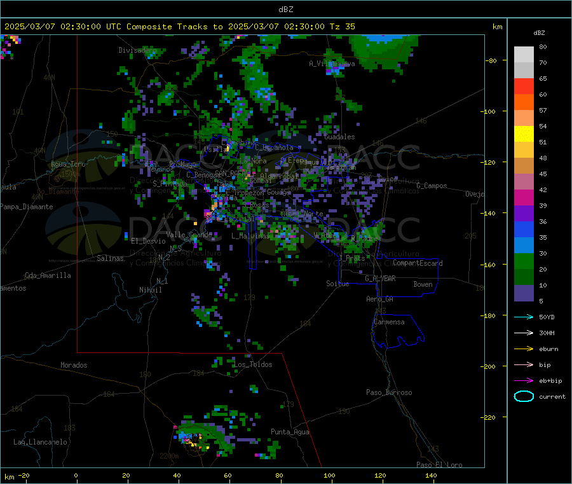The image size is (572, 484).
Task: Click the Guadales place label
Action: [339, 137]
